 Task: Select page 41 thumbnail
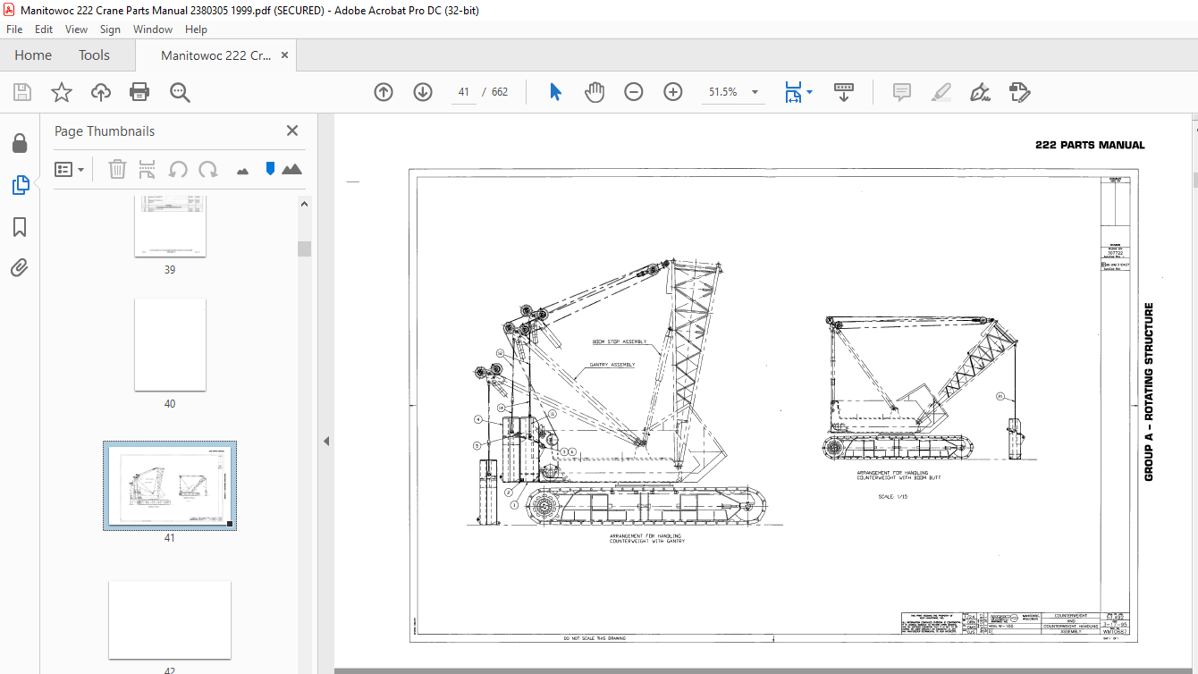170,485
